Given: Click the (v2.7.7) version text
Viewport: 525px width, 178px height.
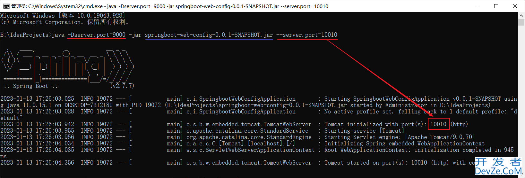Looking at the screenshot, I should pos(122,86).
